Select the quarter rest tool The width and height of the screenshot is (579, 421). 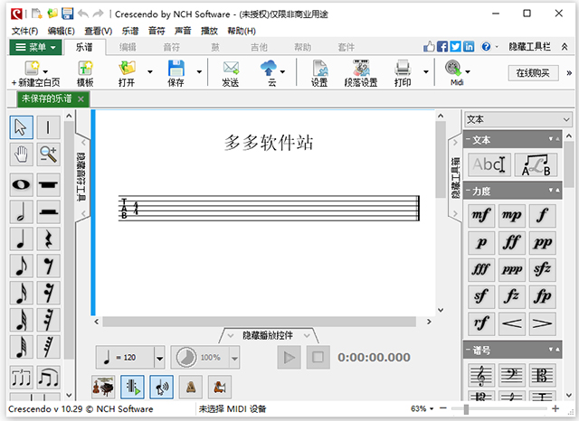click(48, 239)
